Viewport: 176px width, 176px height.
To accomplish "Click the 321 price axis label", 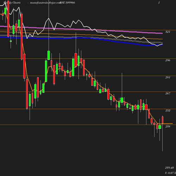I will click(x=168, y=32).
